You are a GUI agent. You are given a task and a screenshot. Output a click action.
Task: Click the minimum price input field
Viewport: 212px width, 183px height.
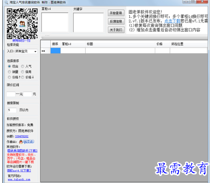(x=11, y=94)
